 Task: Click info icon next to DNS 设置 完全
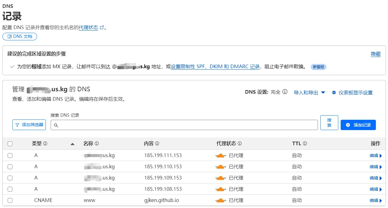285,92
